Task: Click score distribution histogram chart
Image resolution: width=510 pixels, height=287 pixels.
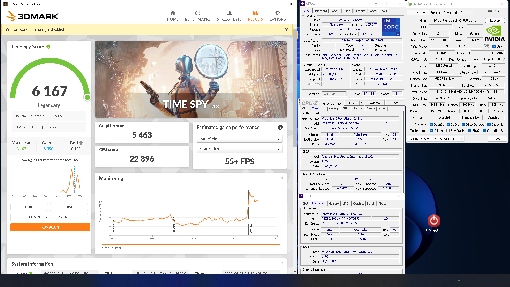Action: point(49,182)
